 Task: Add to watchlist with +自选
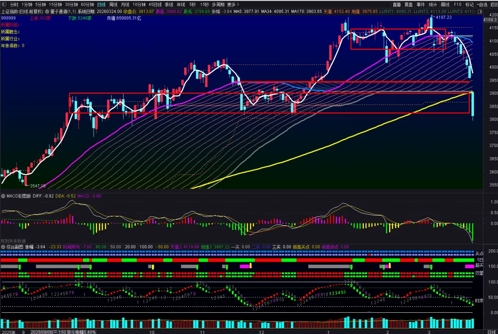pos(482,5)
